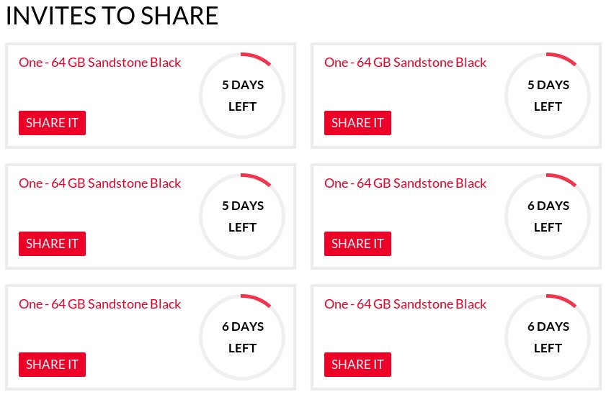Click the INVITES TO SHARE heading
The height and width of the screenshot is (397, 606).
point(112,17)
